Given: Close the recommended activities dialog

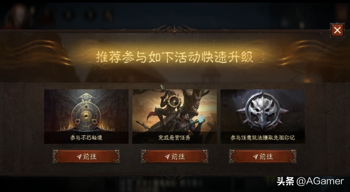Looking at the screenshot, I should 337,30.
